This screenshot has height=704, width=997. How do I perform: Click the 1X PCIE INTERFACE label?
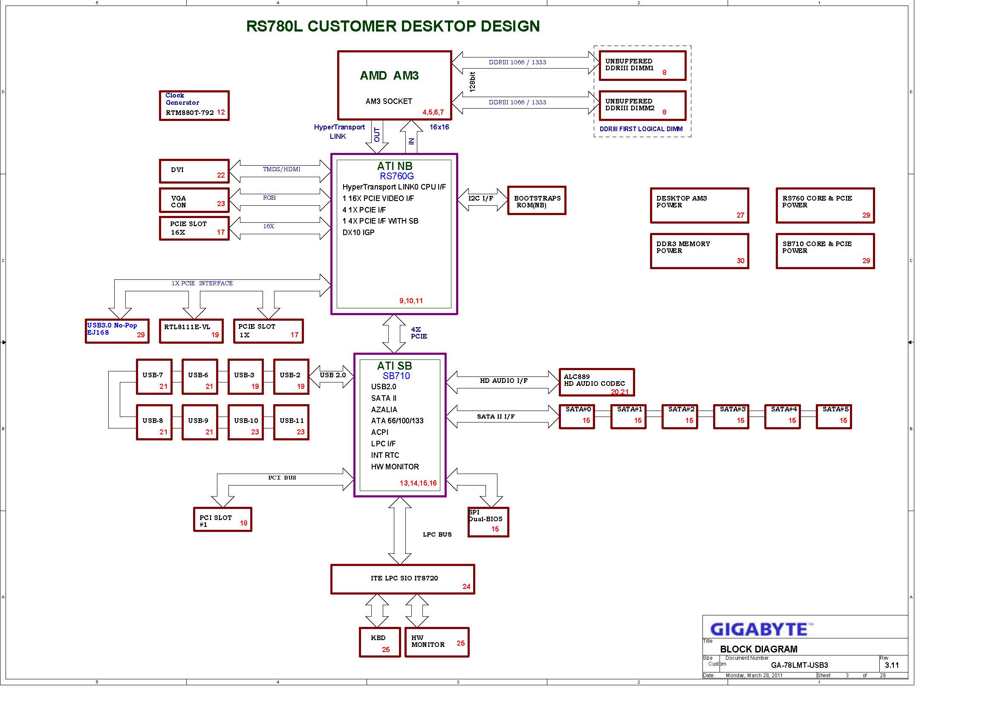click(202, 283)
